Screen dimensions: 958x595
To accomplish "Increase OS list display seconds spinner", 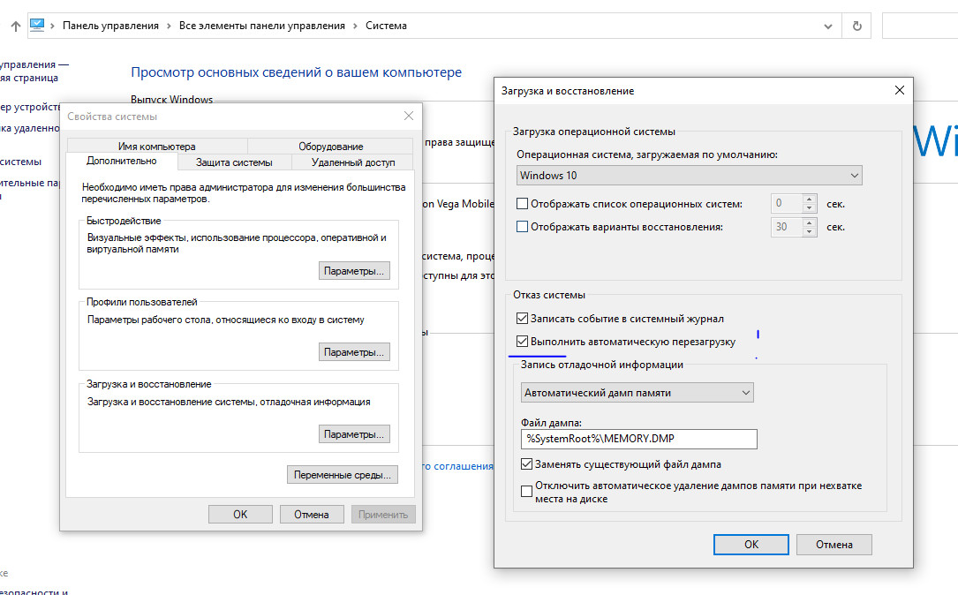I will (809, 199).
